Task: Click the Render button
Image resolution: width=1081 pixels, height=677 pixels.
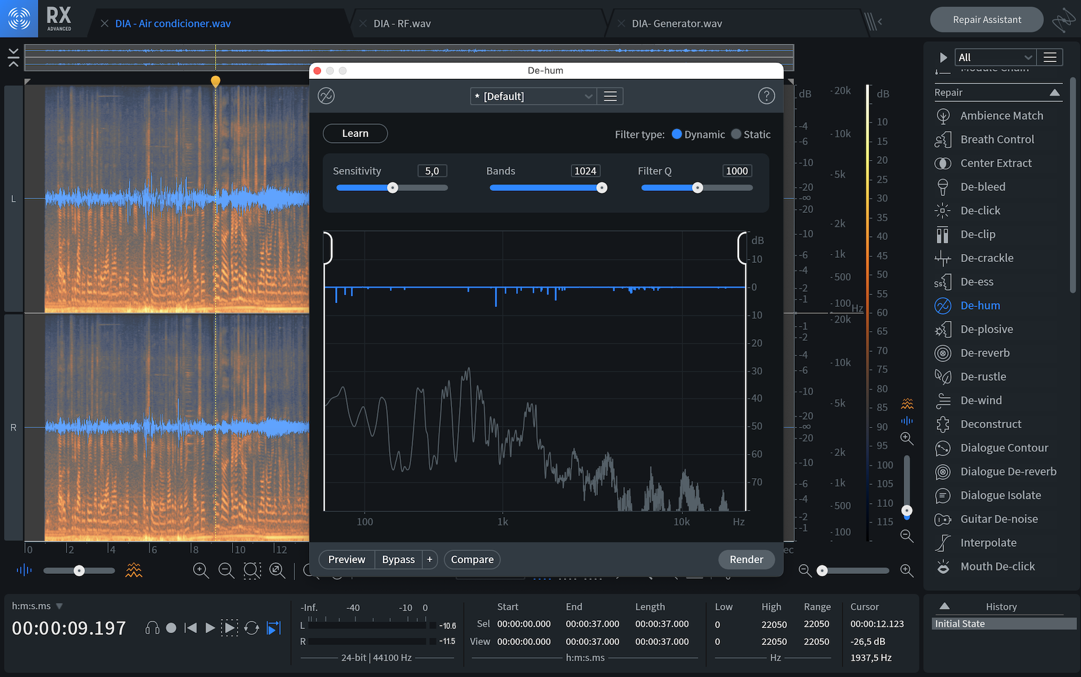Action: [x=746, y=559]
